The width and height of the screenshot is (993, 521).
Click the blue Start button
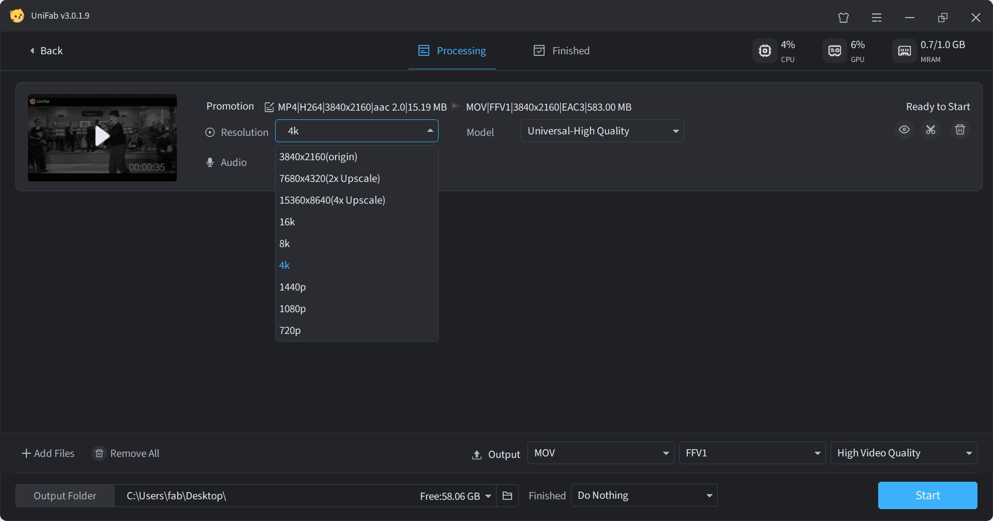pos(927,495)
